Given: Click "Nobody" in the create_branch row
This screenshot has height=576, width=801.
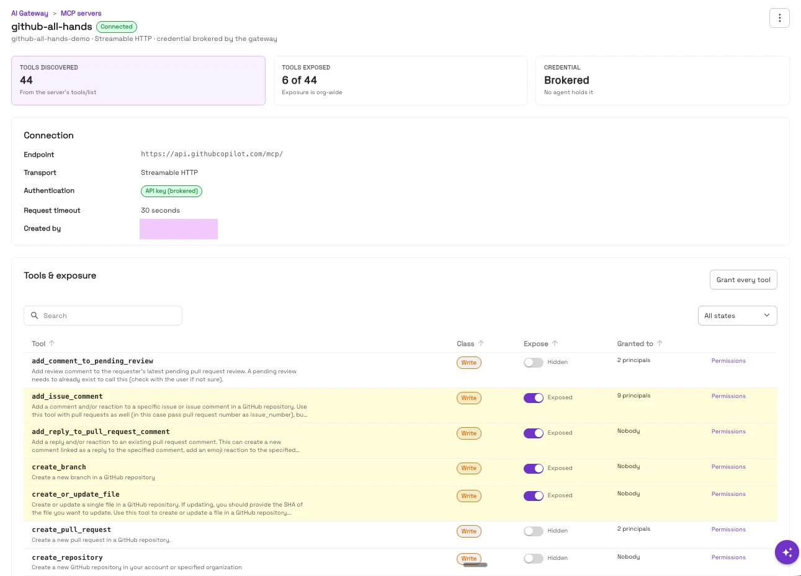Looking at the screenshot, I should point(629,466).
